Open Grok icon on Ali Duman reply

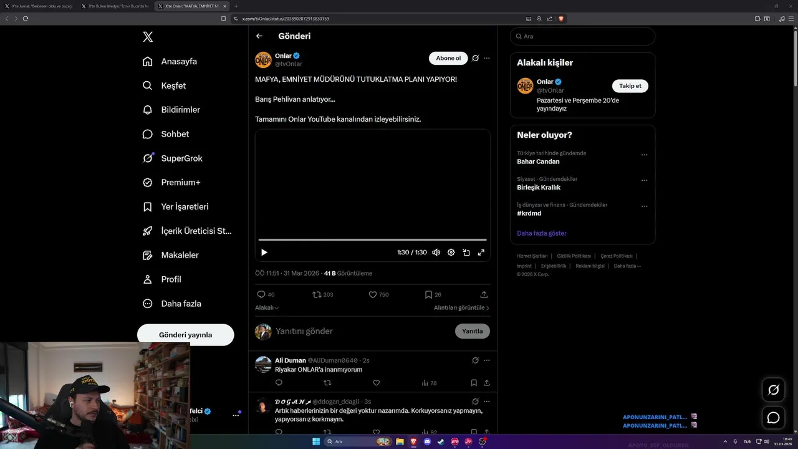point(475,360)
